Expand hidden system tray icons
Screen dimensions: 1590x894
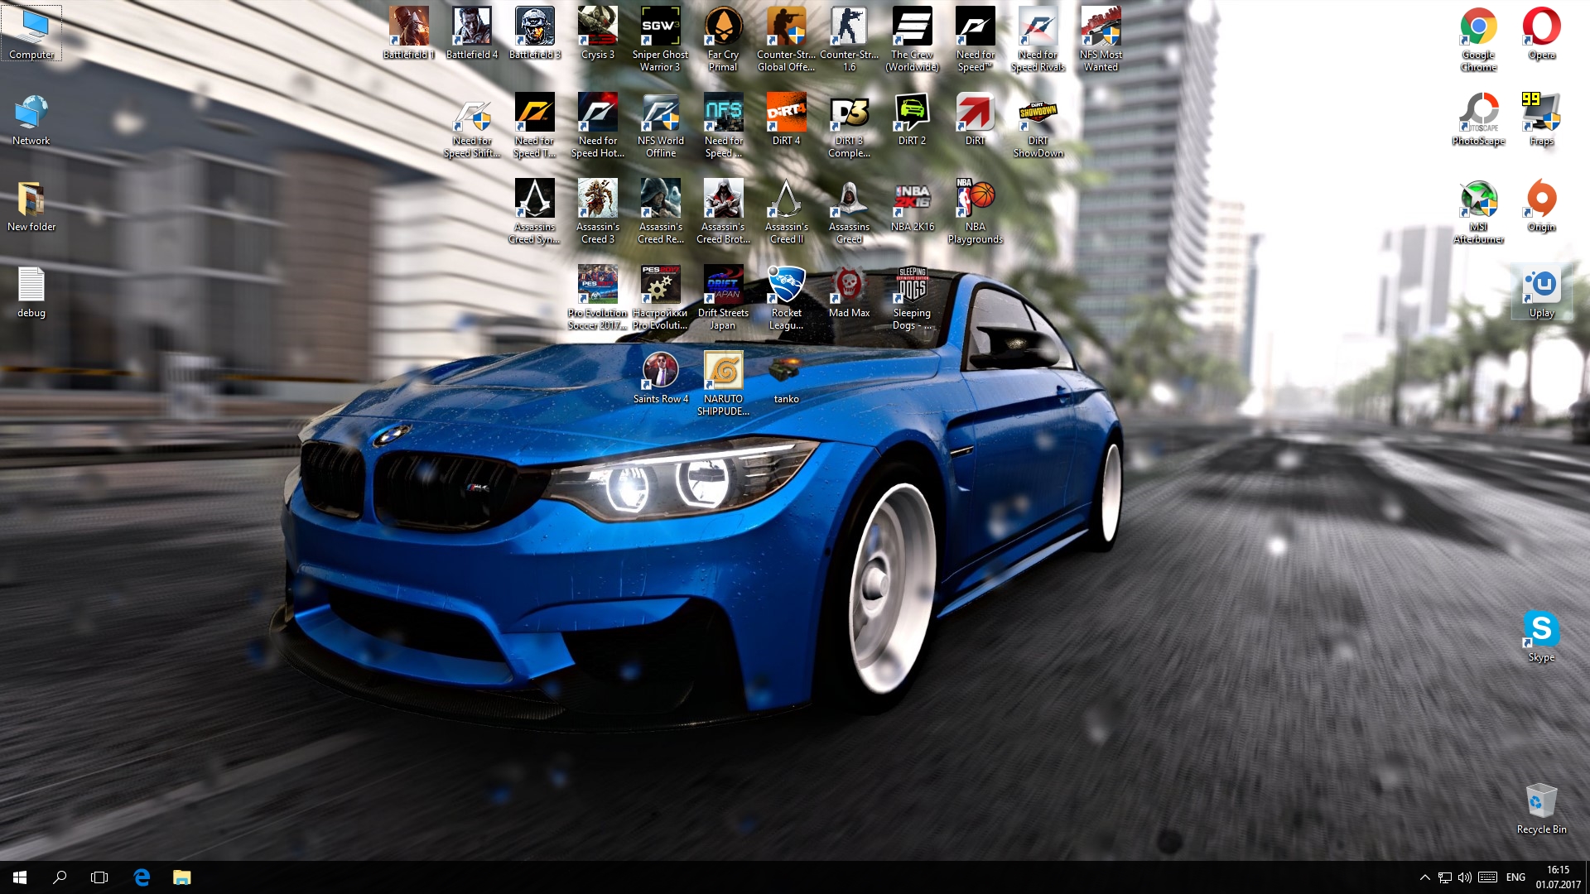(x=1424, y=877)
